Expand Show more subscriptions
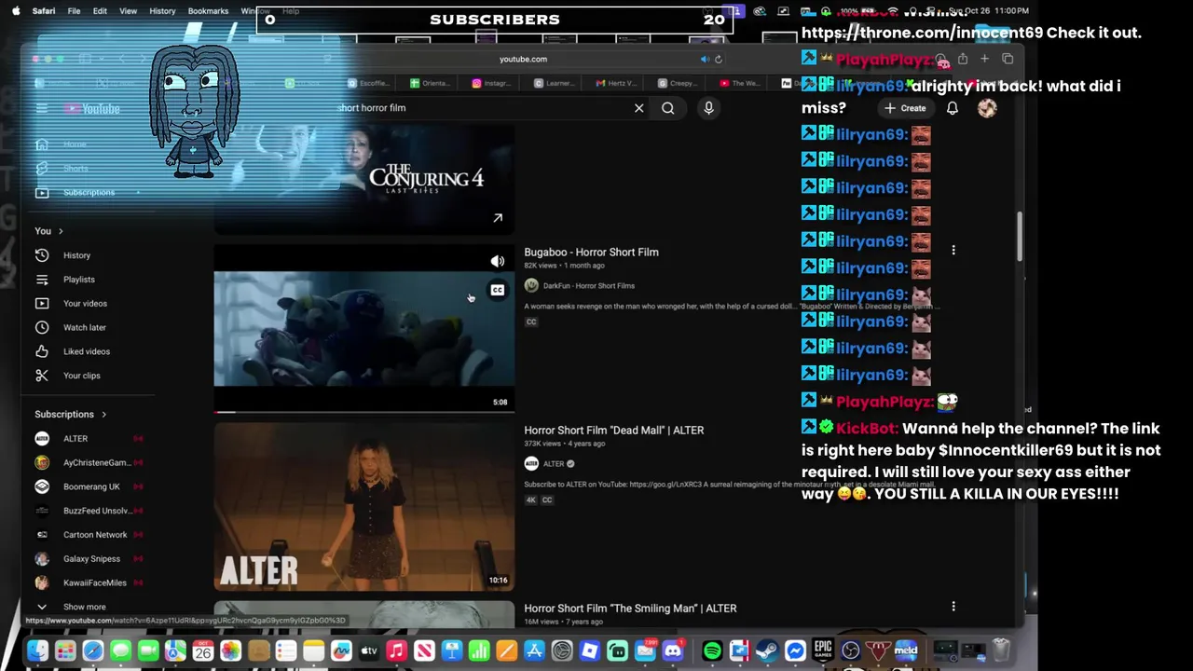Image resolution: width=1193 pixels, height=671 pixels. 84,607
